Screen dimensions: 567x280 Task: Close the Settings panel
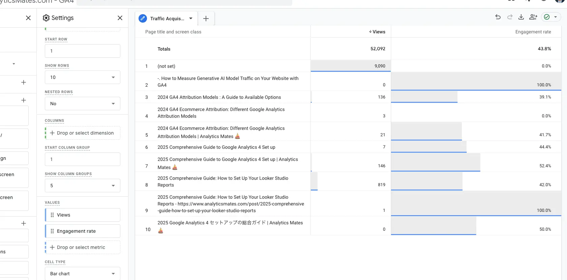click(x=120, y=18)
